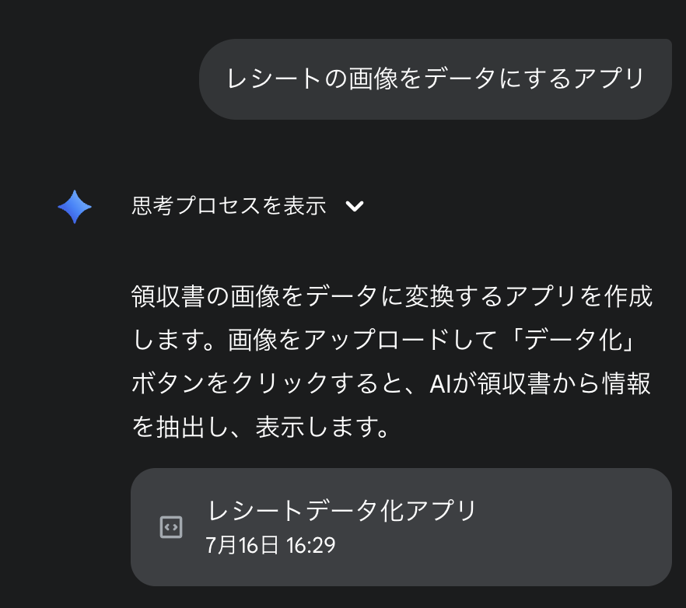
Task: Click the word アプリ at the end of the user bubble
Action: (x=609, y=79)
